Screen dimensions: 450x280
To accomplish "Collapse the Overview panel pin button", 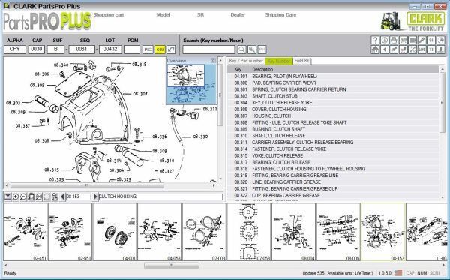I will click(x=213, y=60).
